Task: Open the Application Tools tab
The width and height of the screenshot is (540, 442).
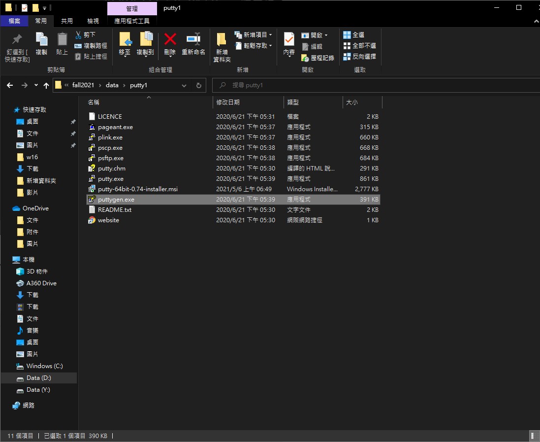Action: [x=132, y=21]
